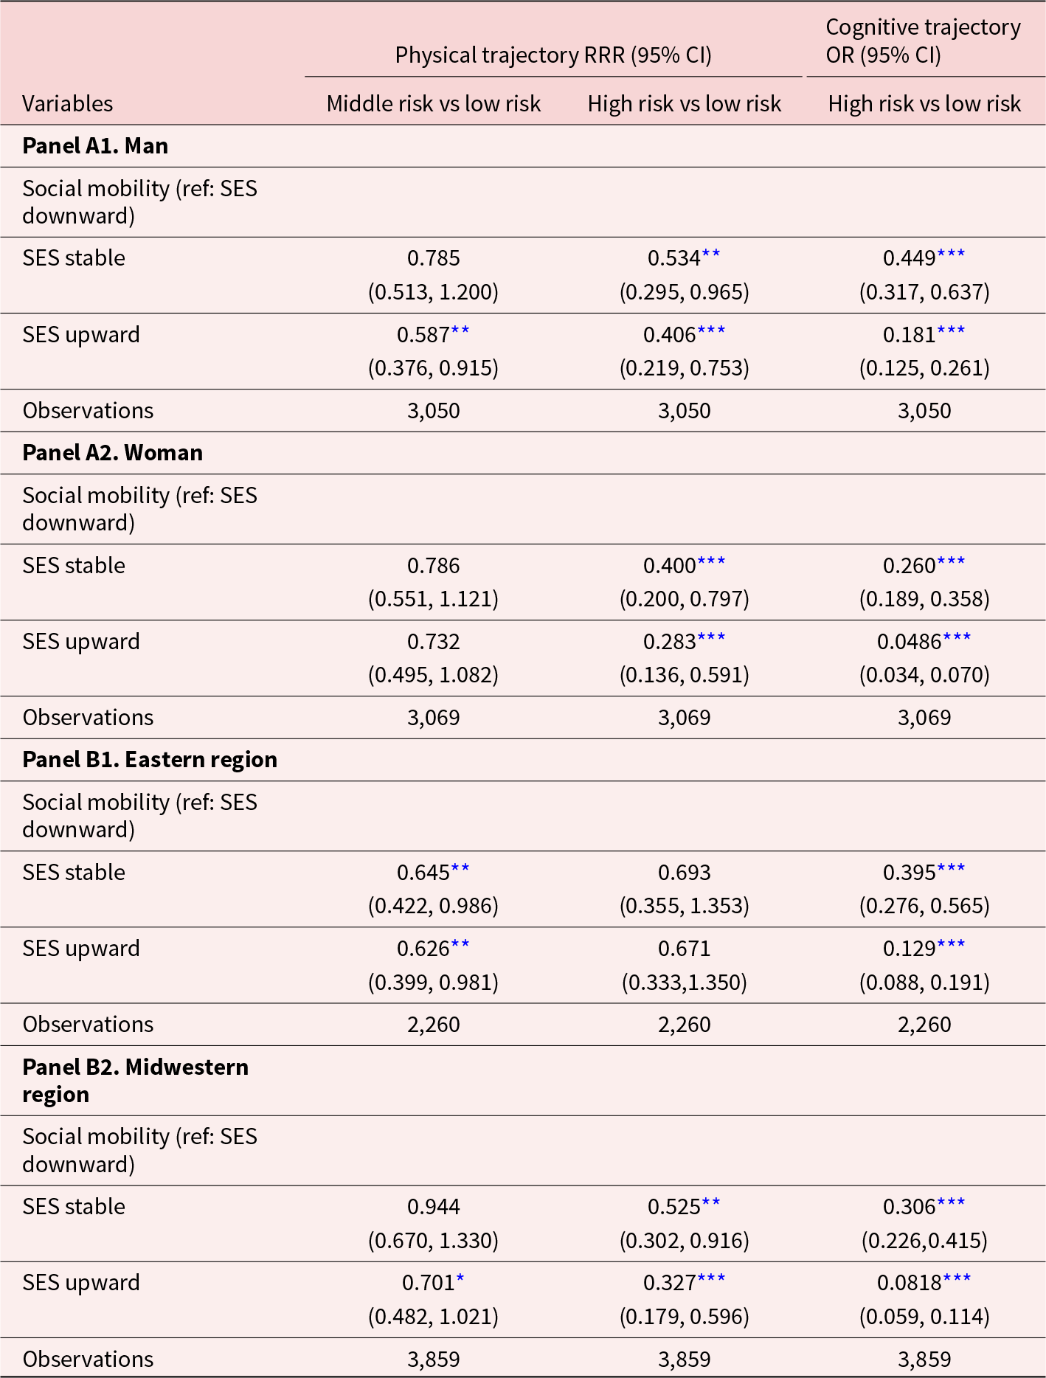1046x1378 pixels.
Task: Click the single asterisk after 0.701
Action: point(460,1279)
